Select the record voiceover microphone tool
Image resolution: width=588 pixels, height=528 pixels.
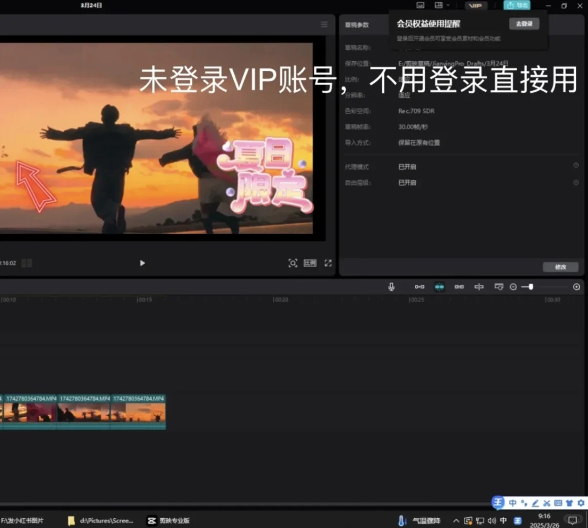[391, 286]
